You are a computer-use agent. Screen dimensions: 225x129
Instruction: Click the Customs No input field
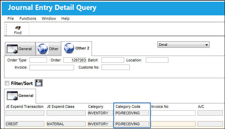pos(116,67)
